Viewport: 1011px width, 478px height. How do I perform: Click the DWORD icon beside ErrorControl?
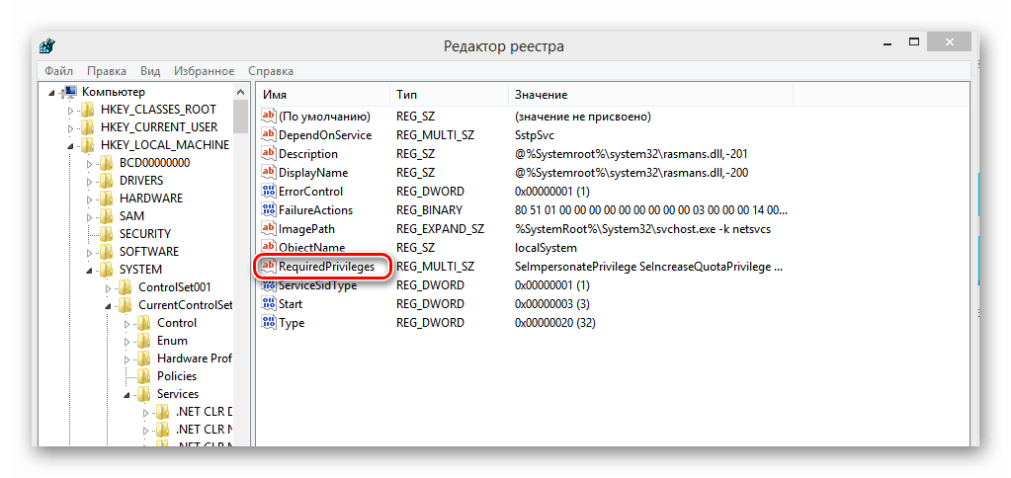[268, 192]
